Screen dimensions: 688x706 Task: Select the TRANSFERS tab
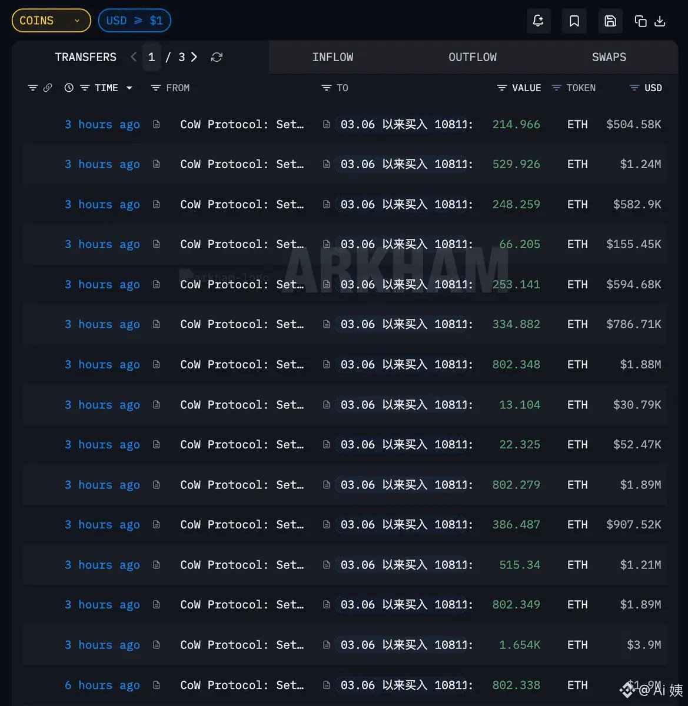coord(85,57)
